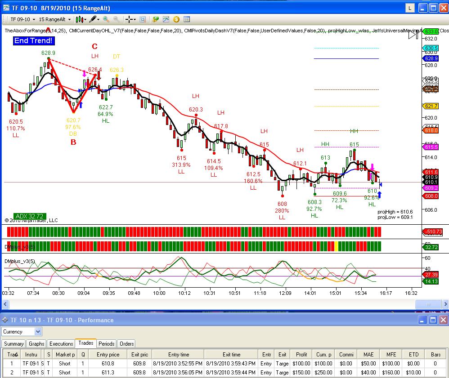449x378 pixels.
Task: Click the zoom frame icon
Action: tap(142, 19)
